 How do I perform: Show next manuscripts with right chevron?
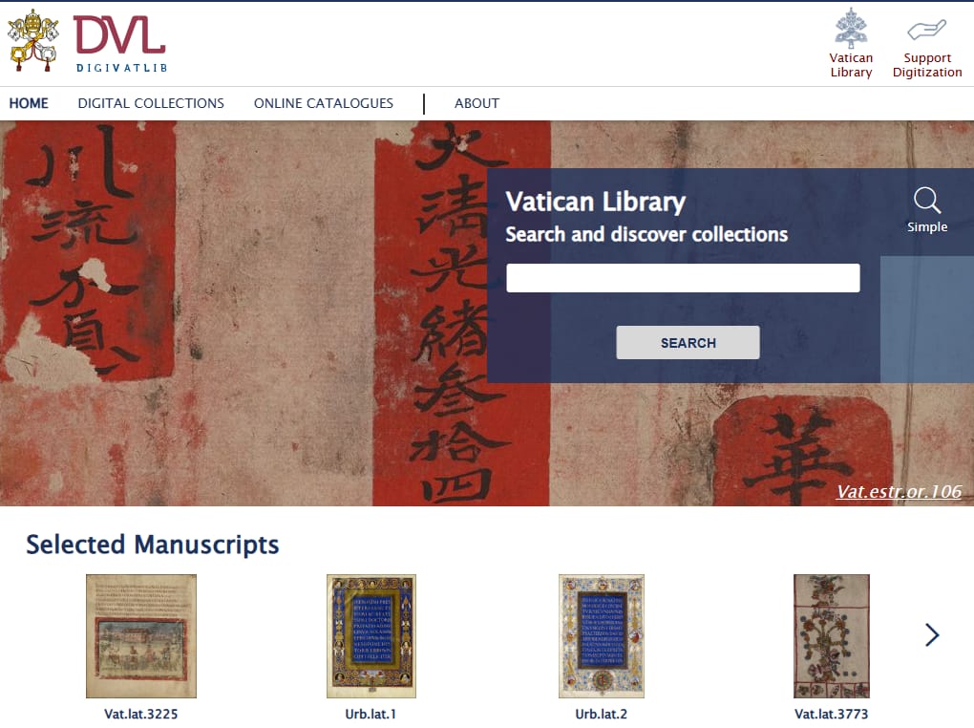click(931, 634)
